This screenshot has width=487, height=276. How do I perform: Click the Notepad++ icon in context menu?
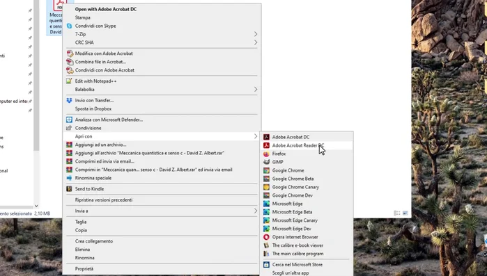pos(69,81)
